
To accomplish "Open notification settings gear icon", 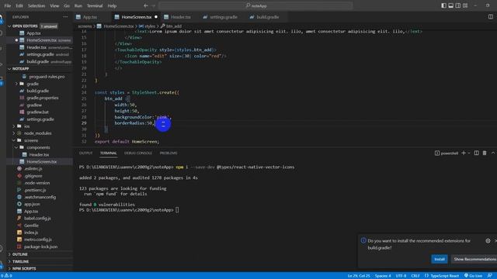I will tap(488, 241).
